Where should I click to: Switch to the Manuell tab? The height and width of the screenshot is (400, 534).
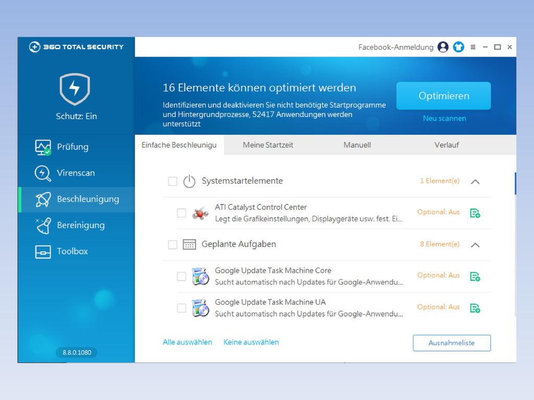click(357, 145)
